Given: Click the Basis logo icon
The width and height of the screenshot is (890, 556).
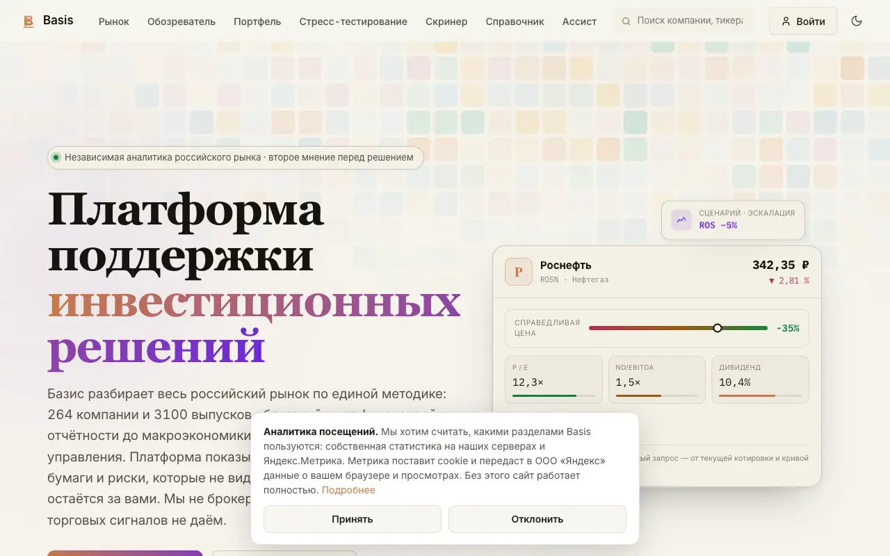Looking at the screenshot, I should pos(29,22).
